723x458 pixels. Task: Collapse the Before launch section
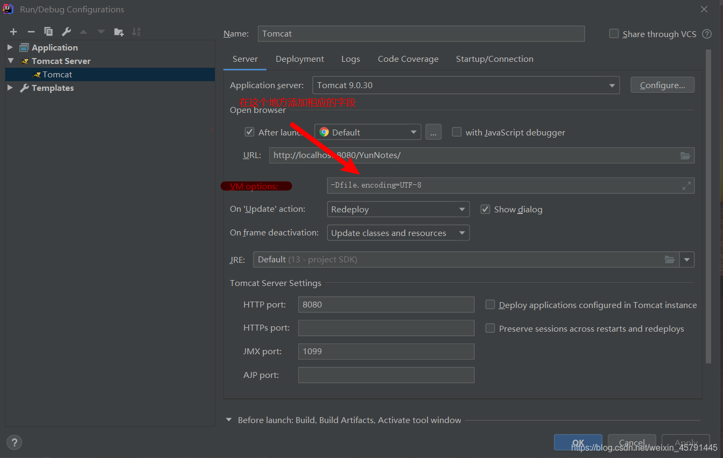pos(229,420)
